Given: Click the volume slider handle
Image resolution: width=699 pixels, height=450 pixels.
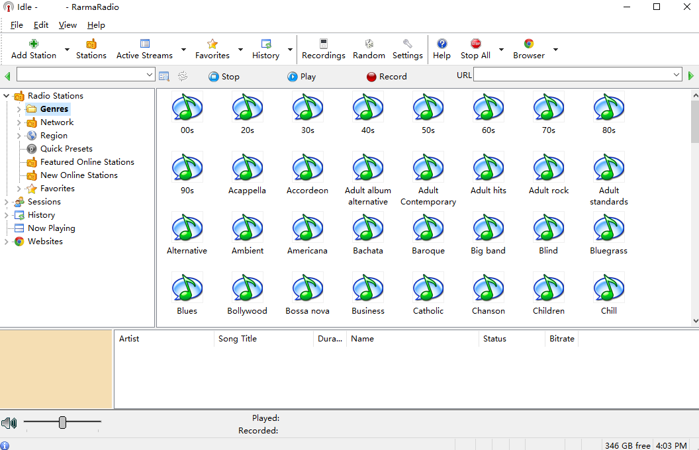Looking at the screenshot, I should (x=62, y=422).
